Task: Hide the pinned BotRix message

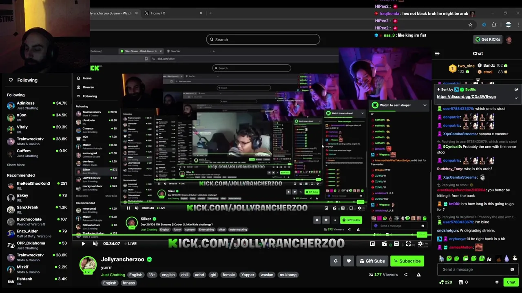Action: pyautogui.click(x=516, y=90)
